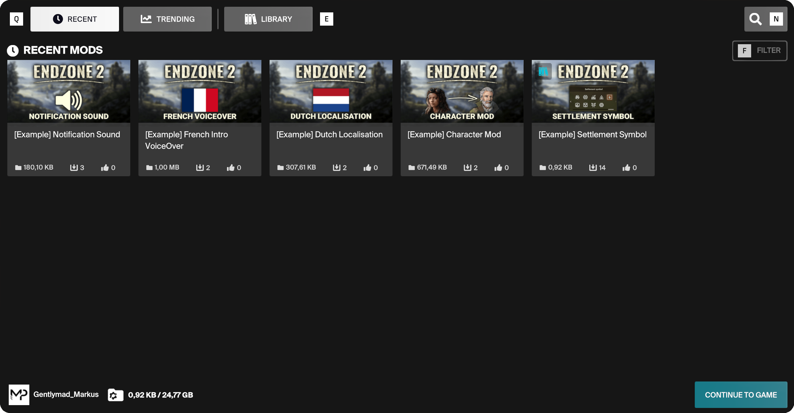This screenshot has width=794, height=413.
Task: Click the search magnifier icon
Action: (755, 19)
